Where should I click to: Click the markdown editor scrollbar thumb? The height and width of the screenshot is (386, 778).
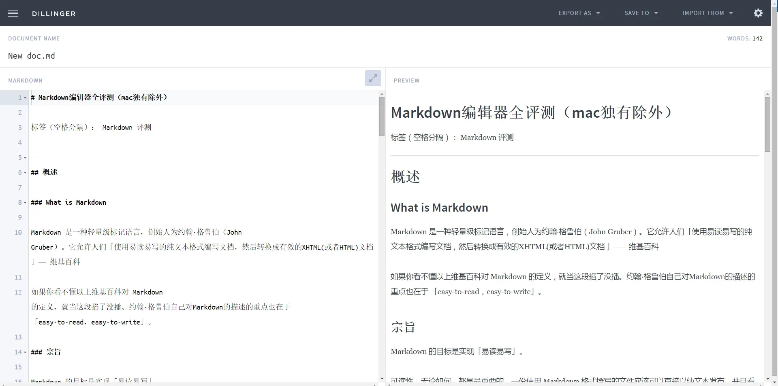click(382, 117)
